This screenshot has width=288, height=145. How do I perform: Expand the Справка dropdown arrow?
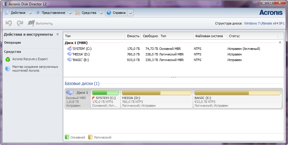click(130, 13)
